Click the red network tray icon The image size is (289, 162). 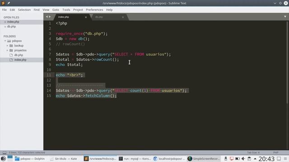[x=232, y=159]
